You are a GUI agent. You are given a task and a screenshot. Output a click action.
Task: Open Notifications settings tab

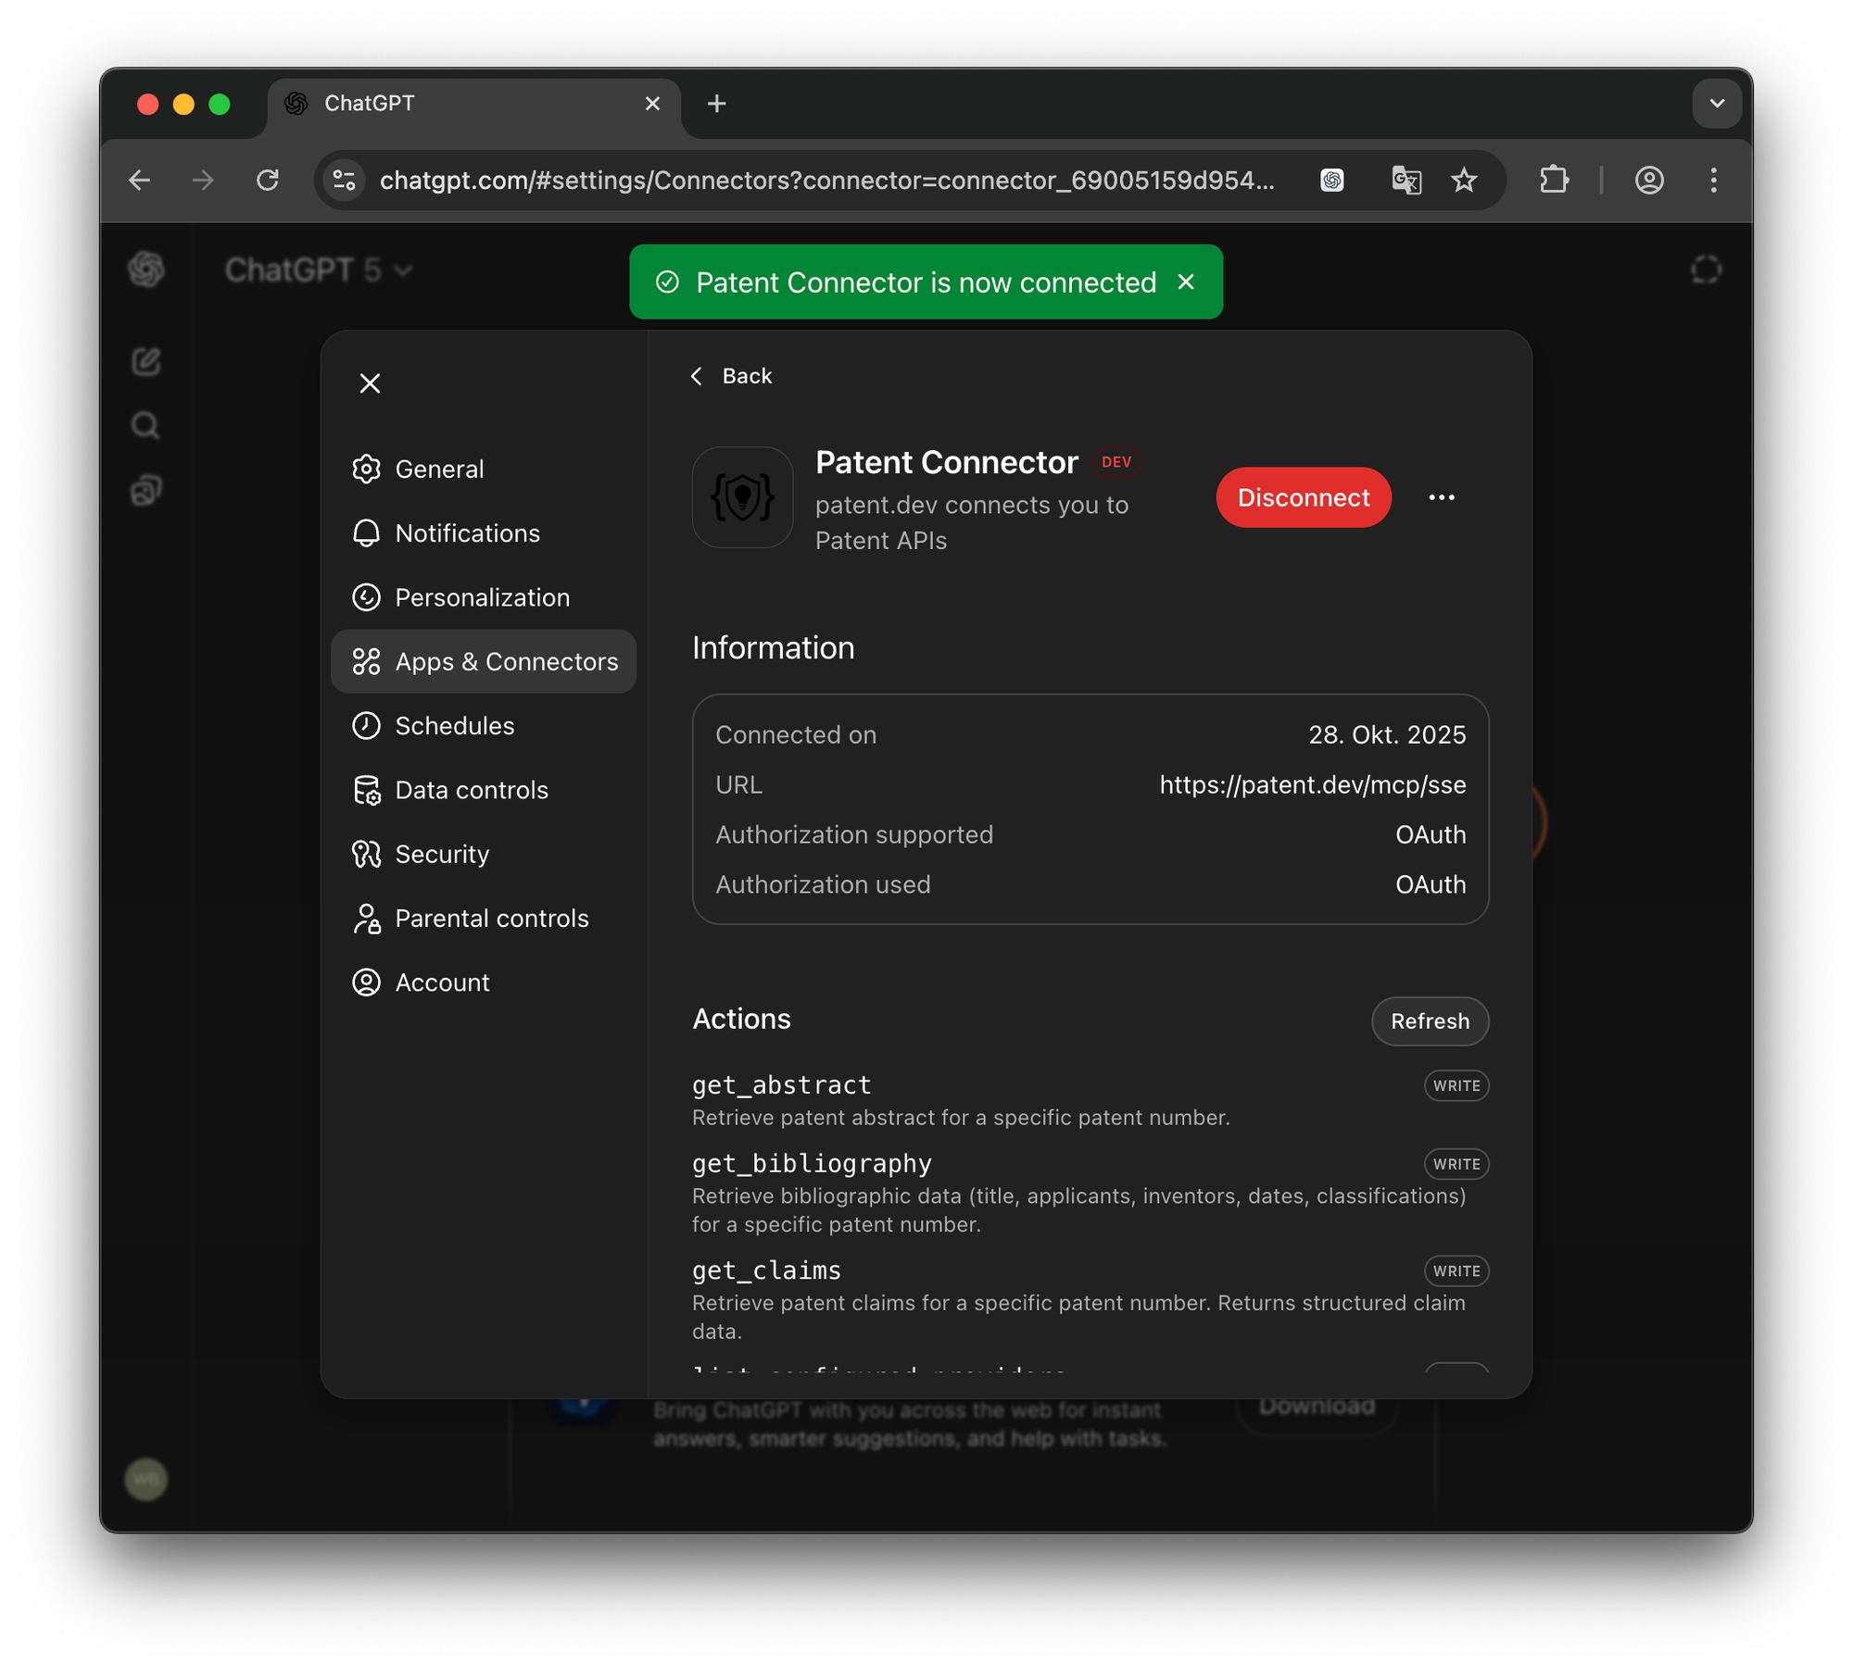(x=466, y=533)
